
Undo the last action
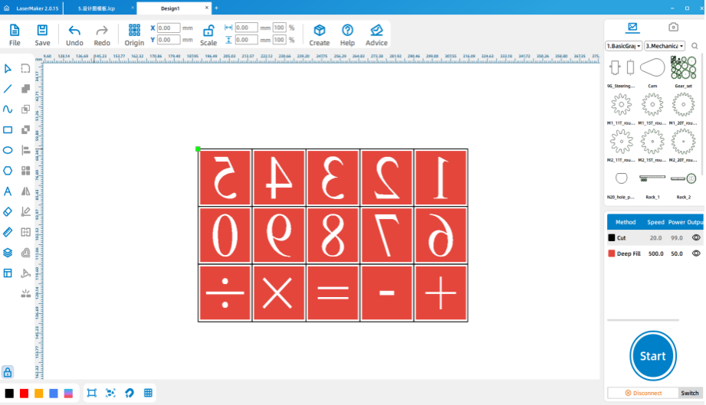[x=74, y=35]
